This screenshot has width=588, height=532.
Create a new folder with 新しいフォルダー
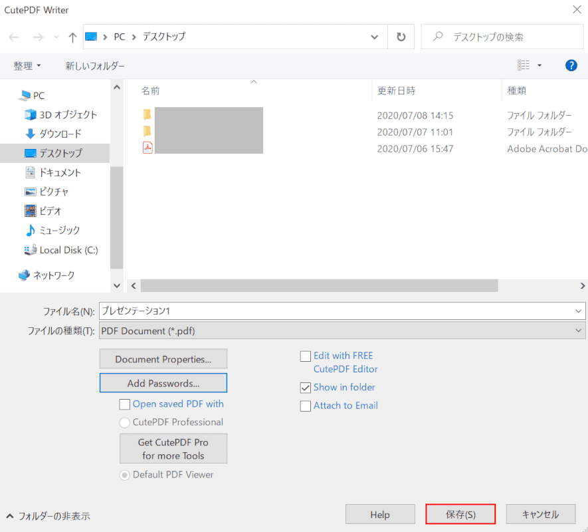pyautogui.click(x=95, y=66)
